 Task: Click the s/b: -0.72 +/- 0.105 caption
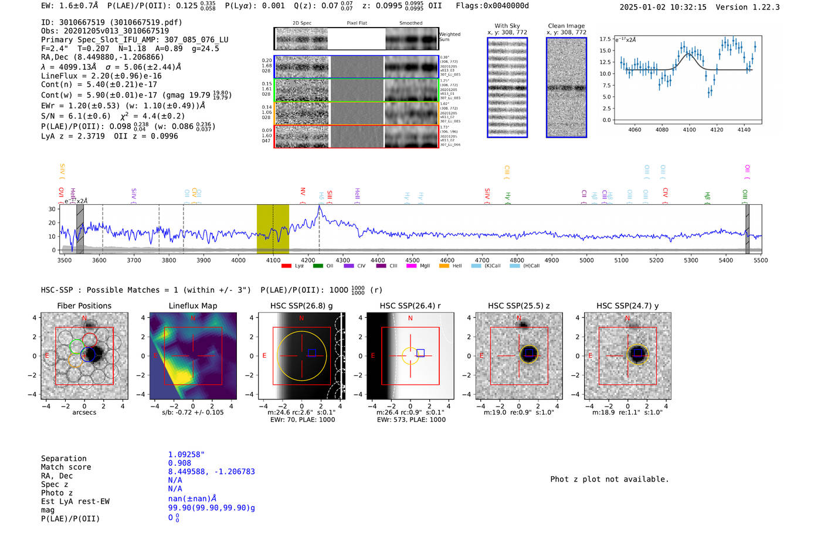[193, 412]
